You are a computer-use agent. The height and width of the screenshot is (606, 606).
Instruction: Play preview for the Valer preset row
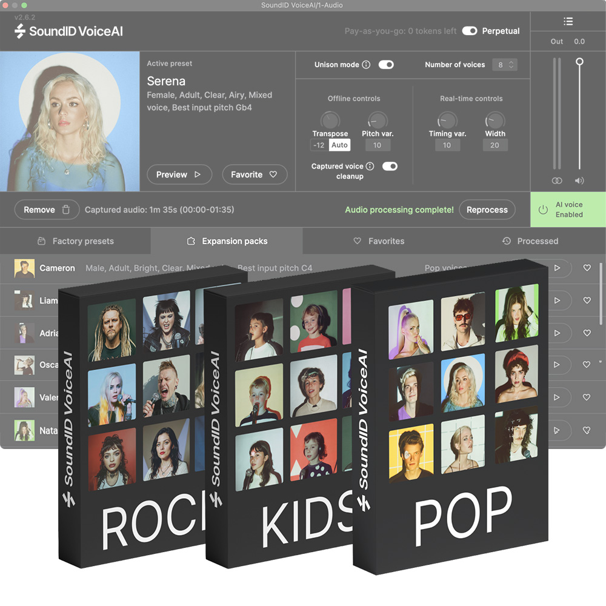[558, 398]
